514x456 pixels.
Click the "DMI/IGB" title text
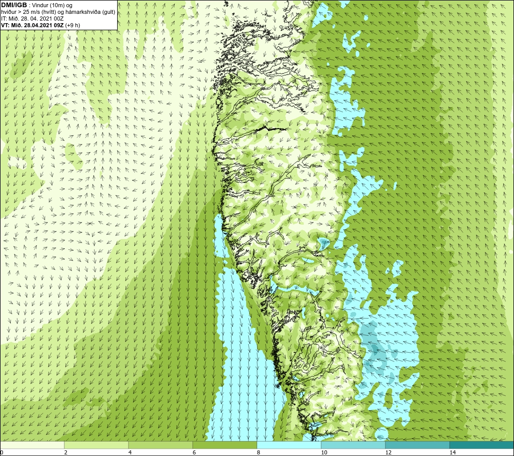(x=14, y=5)
